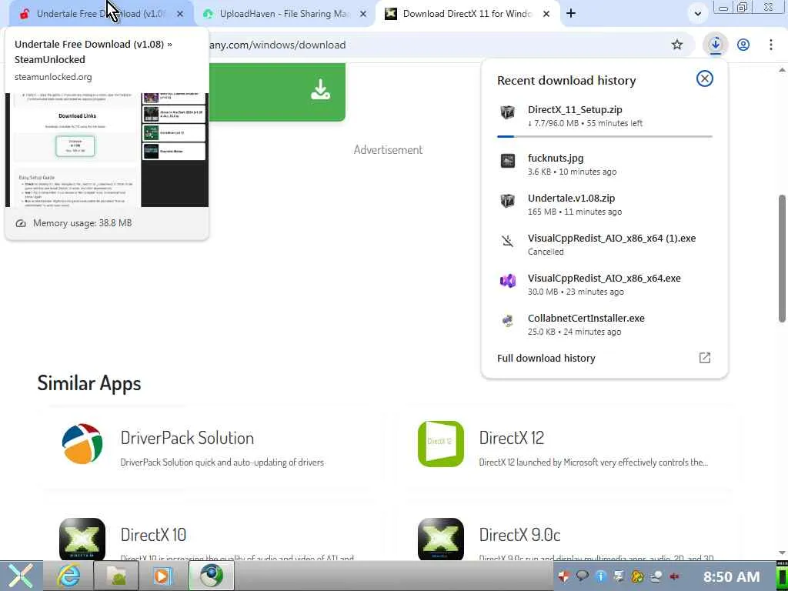The width and height of the screenshot is (788, 591).
Task: Open the media player taskbar icon
Action: [163, 576]
